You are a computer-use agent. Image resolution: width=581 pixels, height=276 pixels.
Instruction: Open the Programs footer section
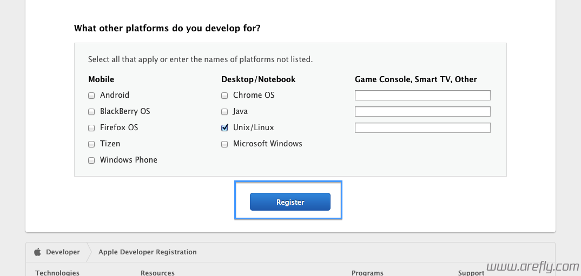point(367,273)
